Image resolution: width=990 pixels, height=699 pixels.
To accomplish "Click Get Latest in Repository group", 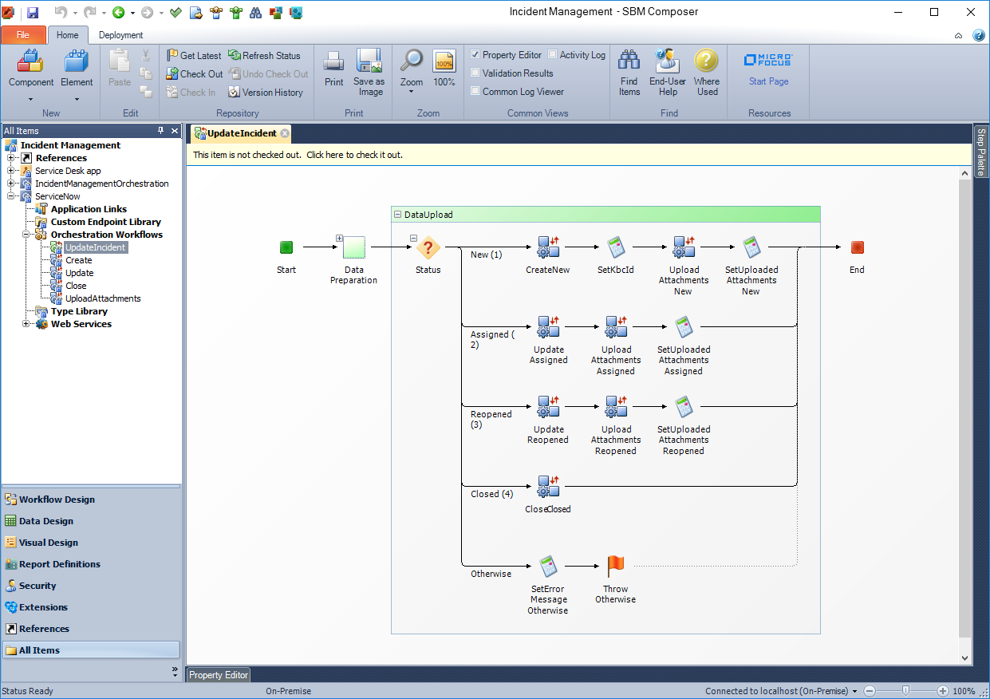I will tap(194, 56).
